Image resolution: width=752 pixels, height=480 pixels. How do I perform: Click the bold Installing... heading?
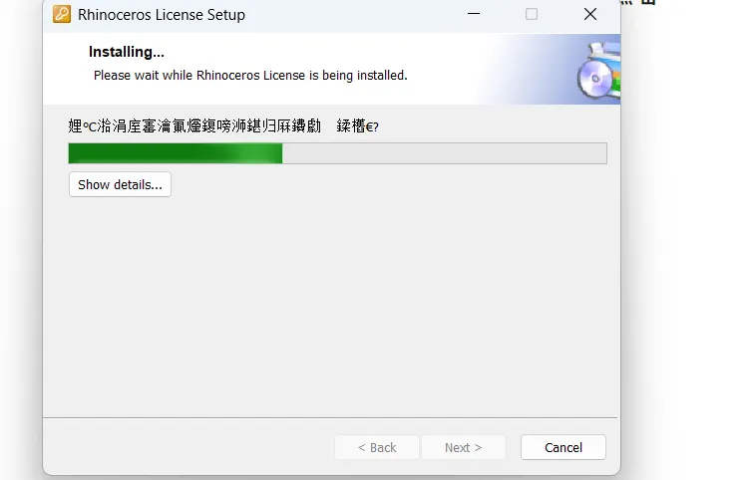click(127, 52)
